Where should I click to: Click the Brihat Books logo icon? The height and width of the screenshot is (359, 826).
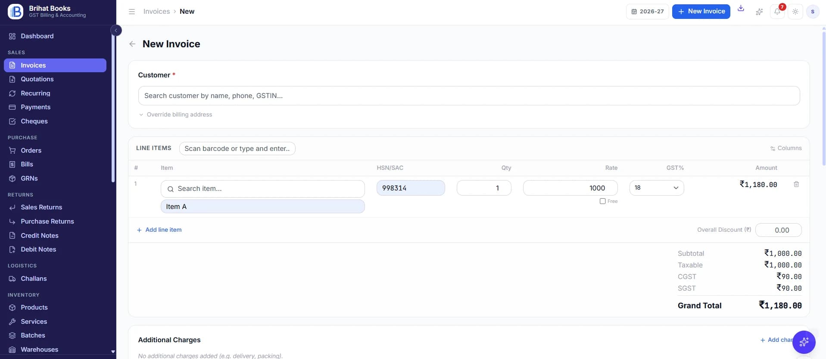(x=16, y=12)
